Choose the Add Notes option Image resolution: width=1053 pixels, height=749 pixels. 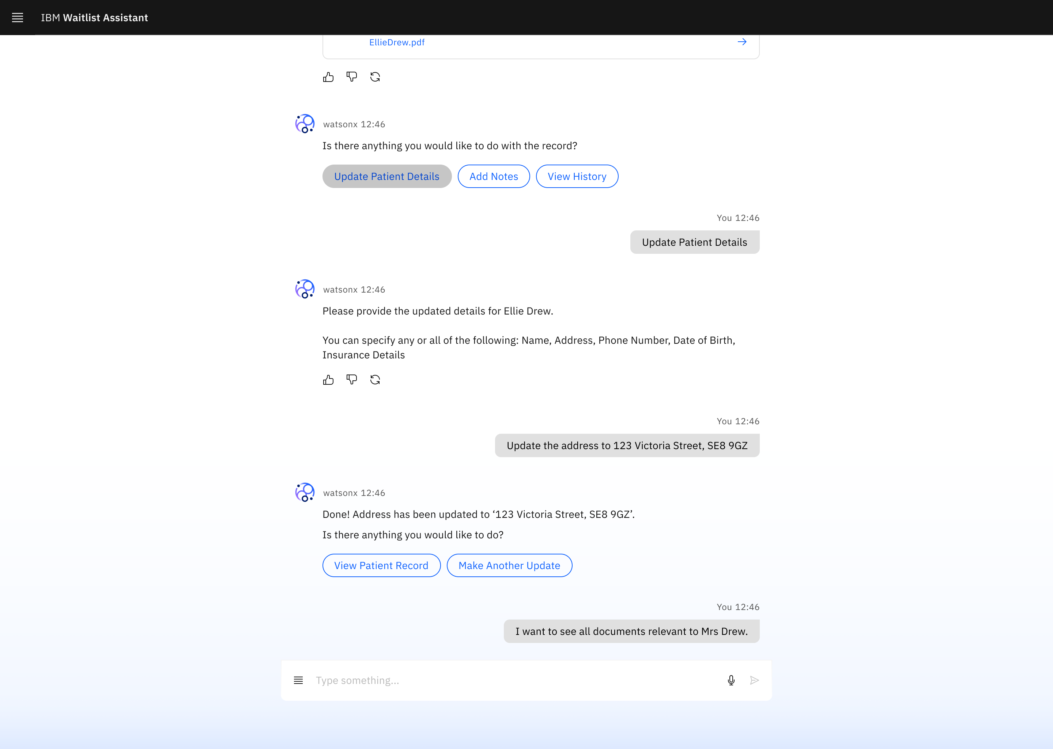pyautogui.click(x=494, y=176)
